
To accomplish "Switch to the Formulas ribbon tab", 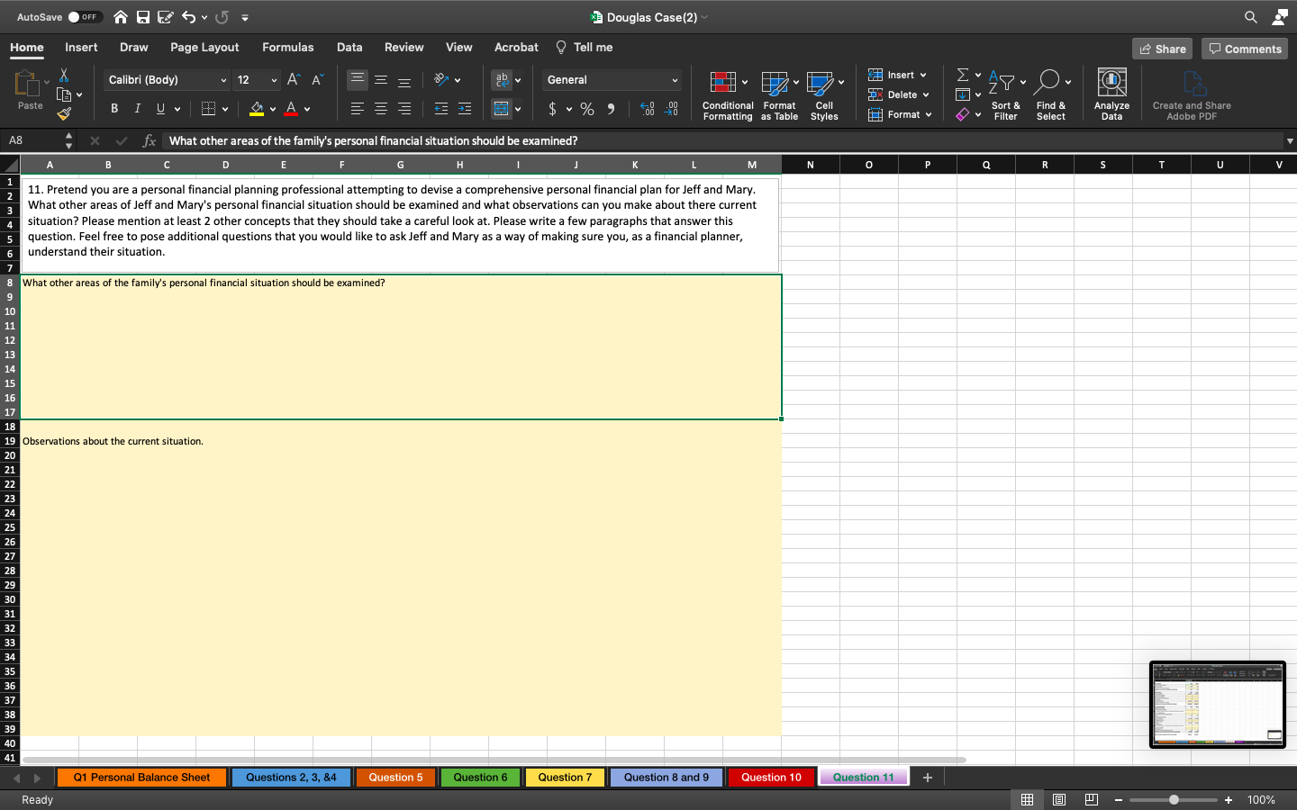I will pos(287,48).
